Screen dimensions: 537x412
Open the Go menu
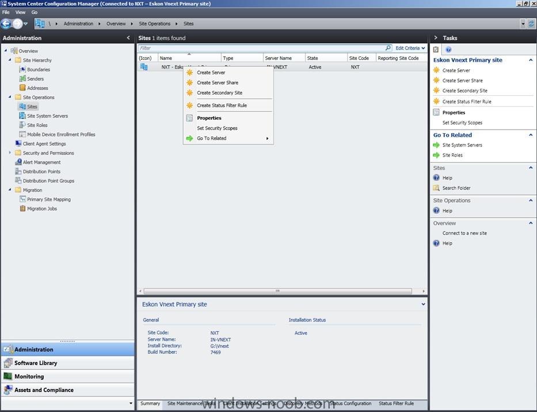click(x=35, y=12)
